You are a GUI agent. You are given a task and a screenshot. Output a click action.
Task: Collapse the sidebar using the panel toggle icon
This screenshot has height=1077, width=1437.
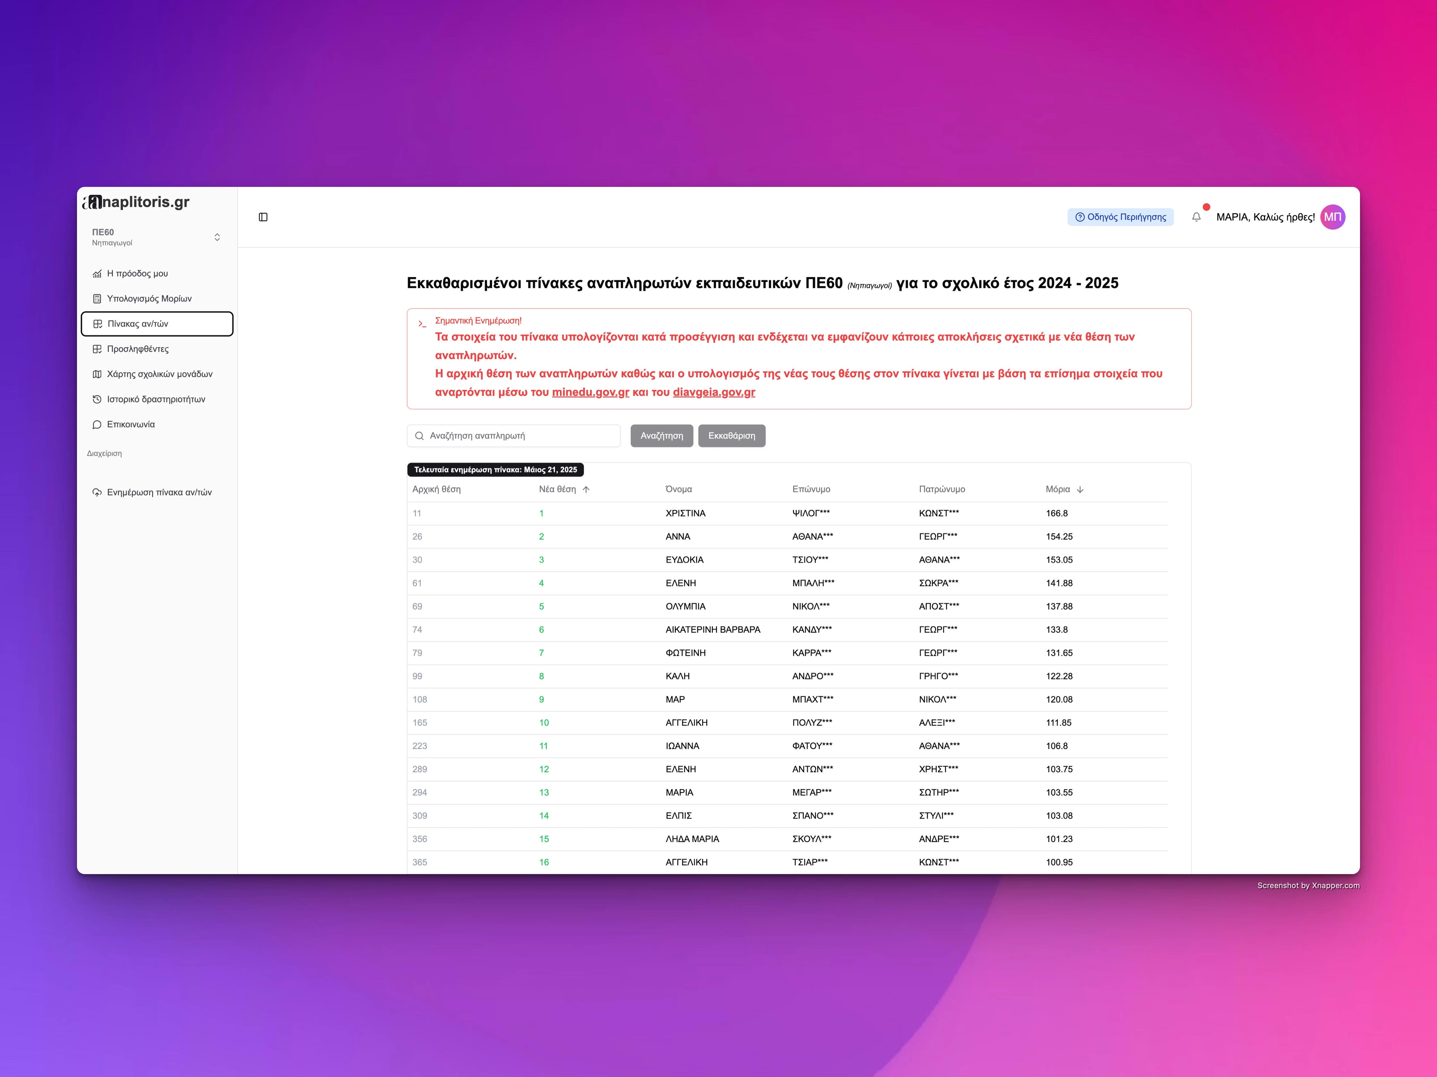264,217
